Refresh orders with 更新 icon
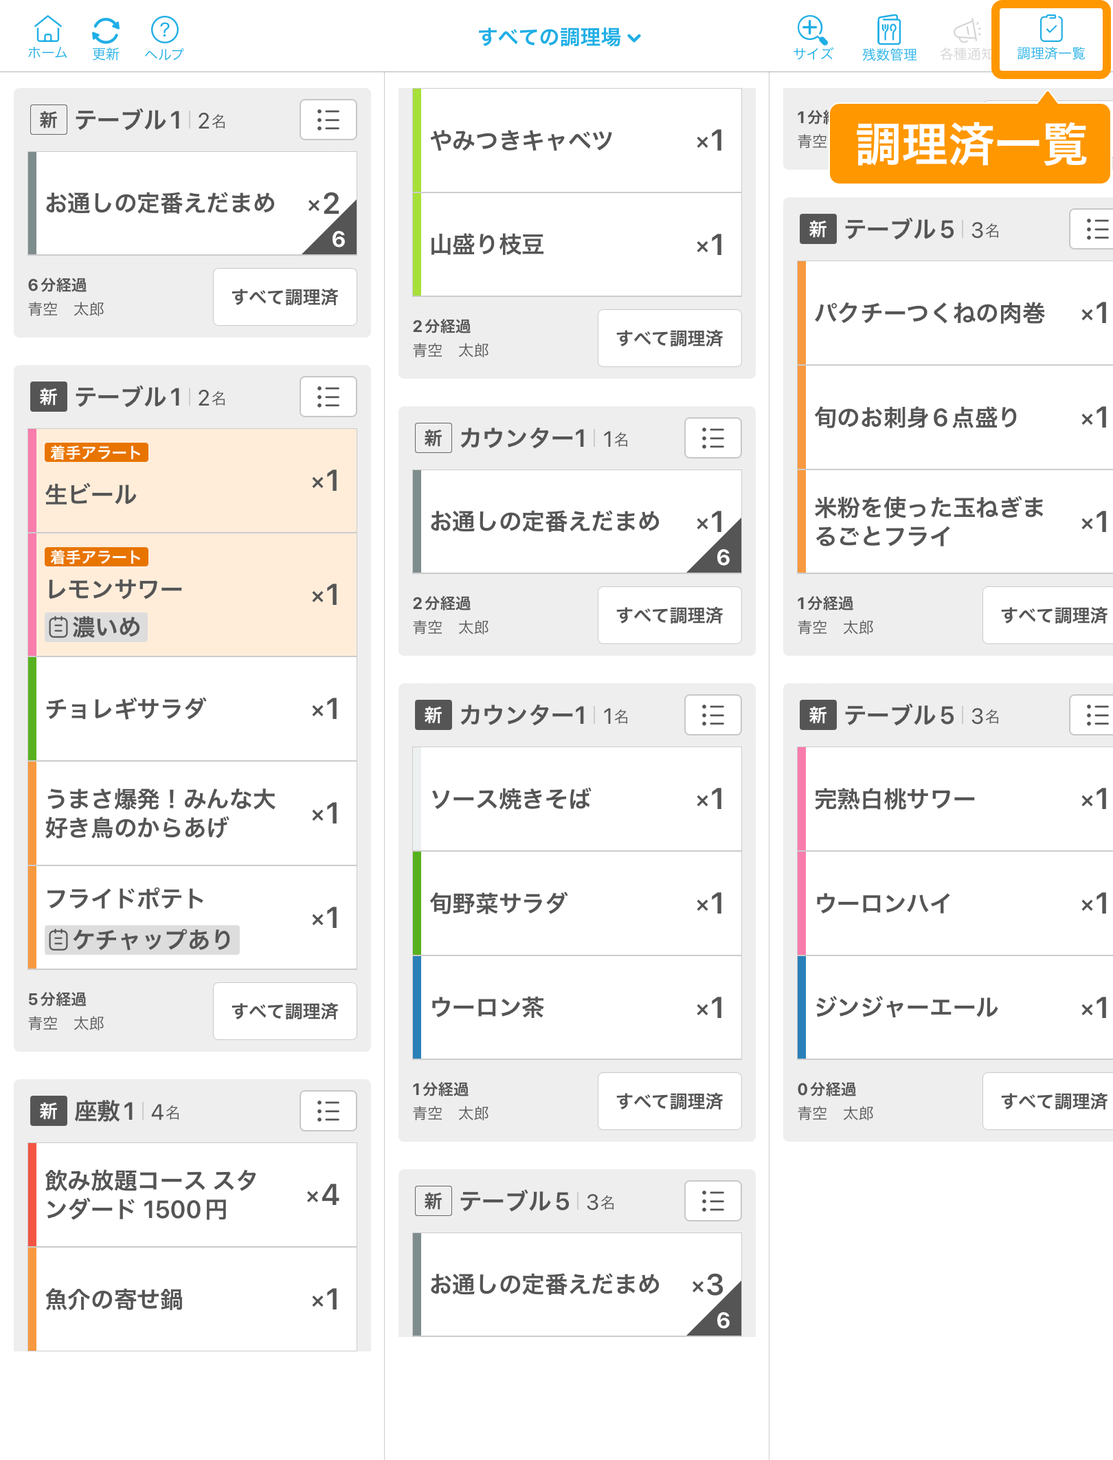The image size is (1113, 1460). [x=106, y=38]
